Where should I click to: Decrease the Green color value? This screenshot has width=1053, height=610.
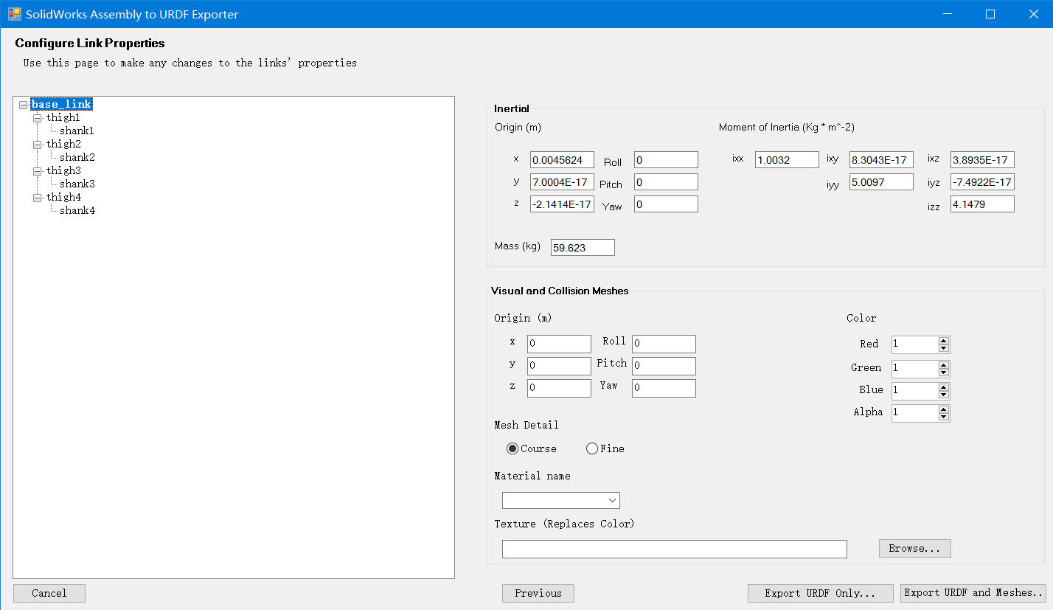pyautogui.click(x=943, y=372)
